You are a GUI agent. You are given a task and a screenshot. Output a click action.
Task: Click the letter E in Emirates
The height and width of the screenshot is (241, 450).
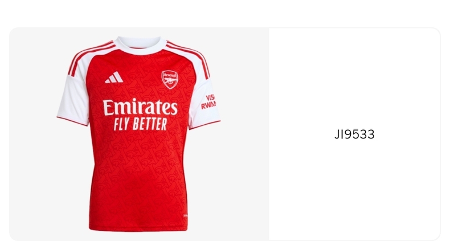tap(108, 107)
